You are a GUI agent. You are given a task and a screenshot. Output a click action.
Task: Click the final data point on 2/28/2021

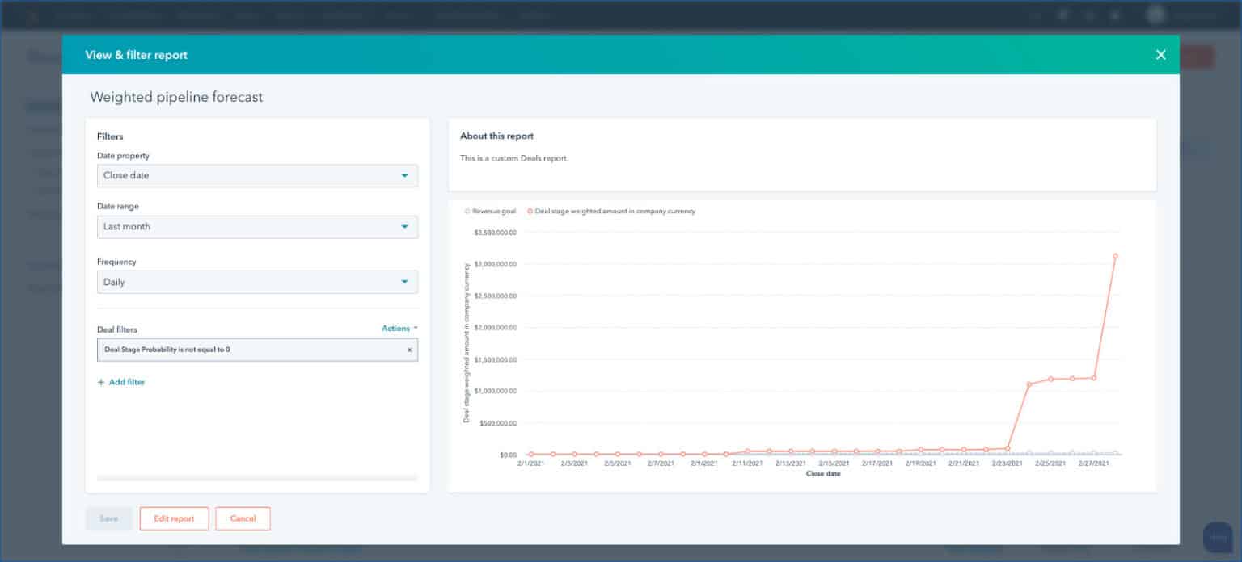click(x=1115, y=256)
